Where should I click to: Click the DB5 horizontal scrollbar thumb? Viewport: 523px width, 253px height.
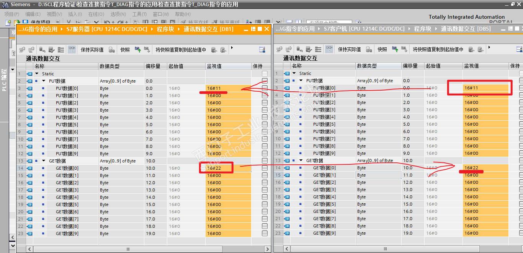click(x=385, y=249)
